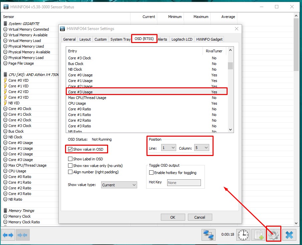The width and height of the screenshot is (302, 245).
Task: Click the blue X close sensors icon
Action: [x=289, y=235]
